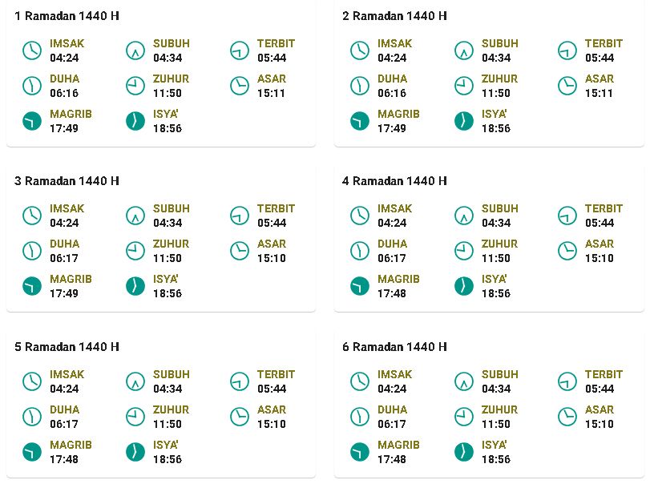Click the Zuhur clock icon for 6 Ramadan
This screenshot has width=654, height=488.
[464, 417]
